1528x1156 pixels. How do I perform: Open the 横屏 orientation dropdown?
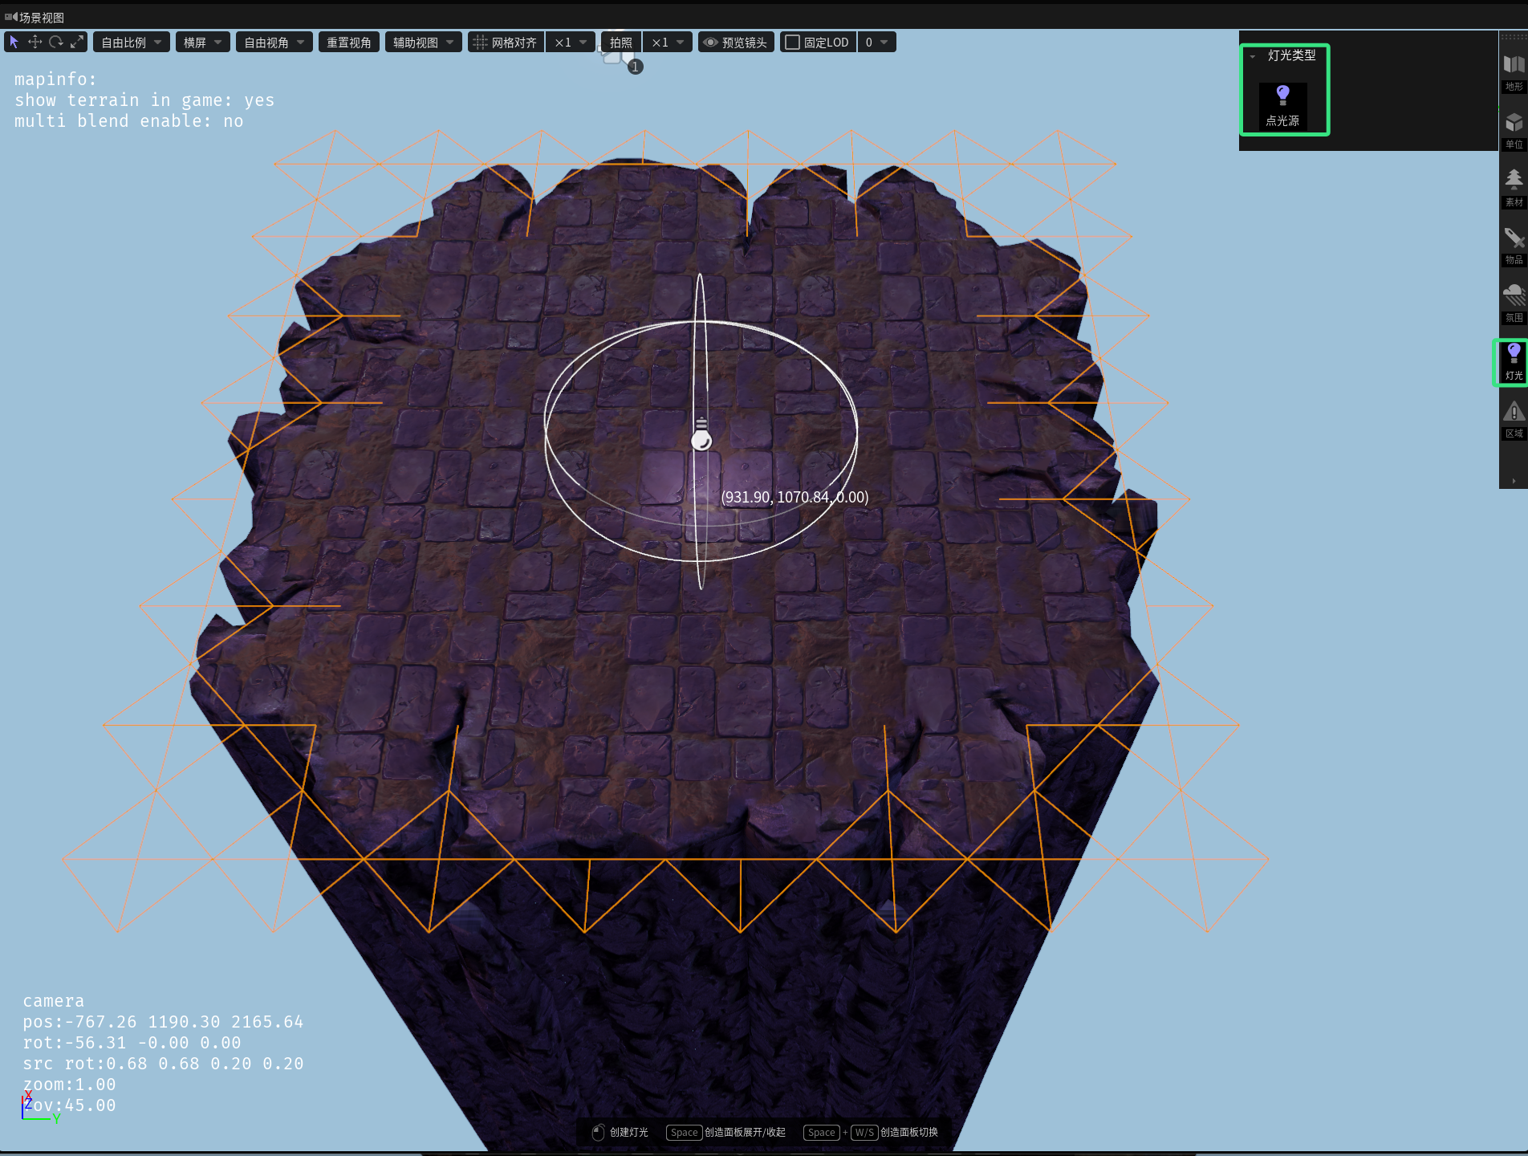[203, 42]
